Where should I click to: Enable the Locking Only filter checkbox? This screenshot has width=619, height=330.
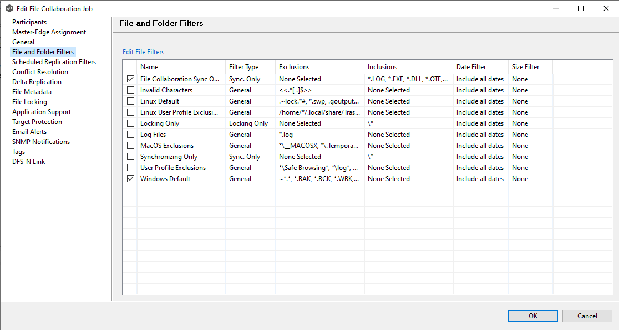[130, 123]
